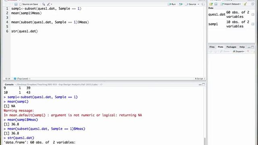Switch to the Plots tab
This screenshot has height=145, width=258.
point(221,47)
